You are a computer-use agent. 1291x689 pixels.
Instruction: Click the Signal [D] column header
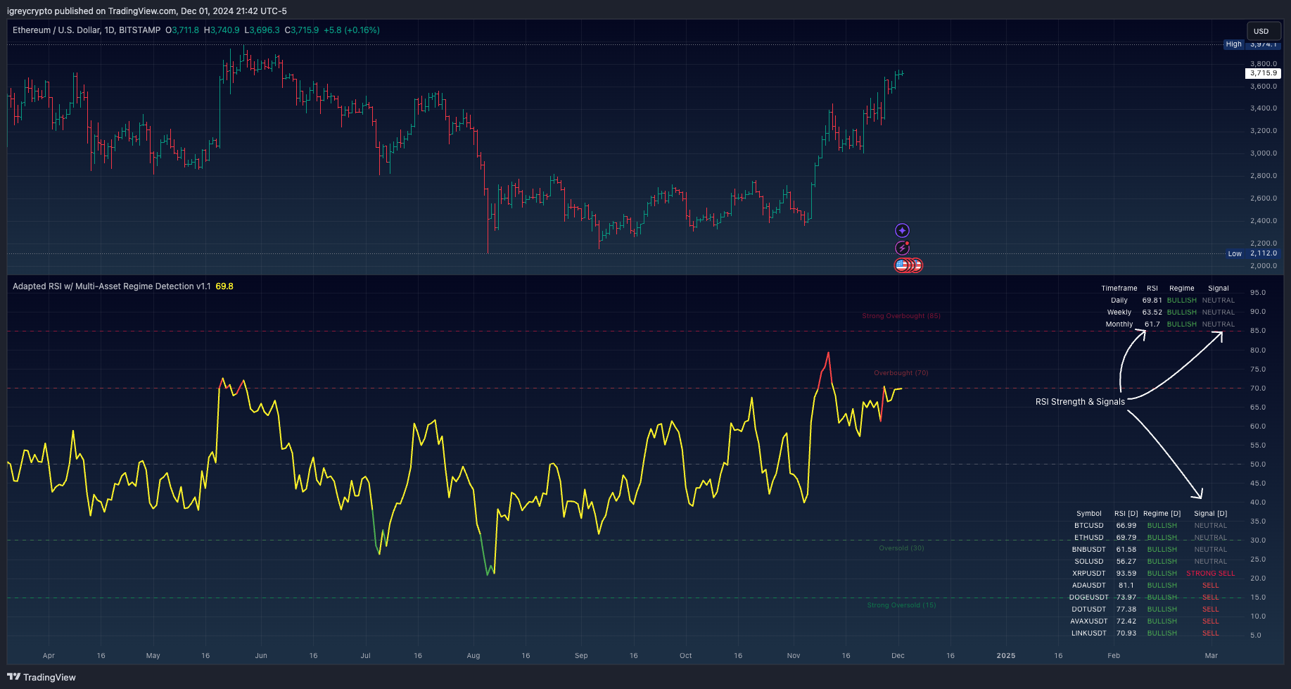coord(1211,514)
